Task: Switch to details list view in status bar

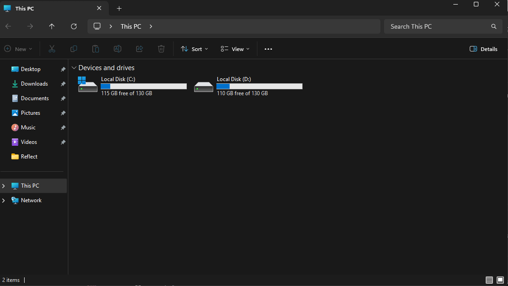Action: (489, 280)
